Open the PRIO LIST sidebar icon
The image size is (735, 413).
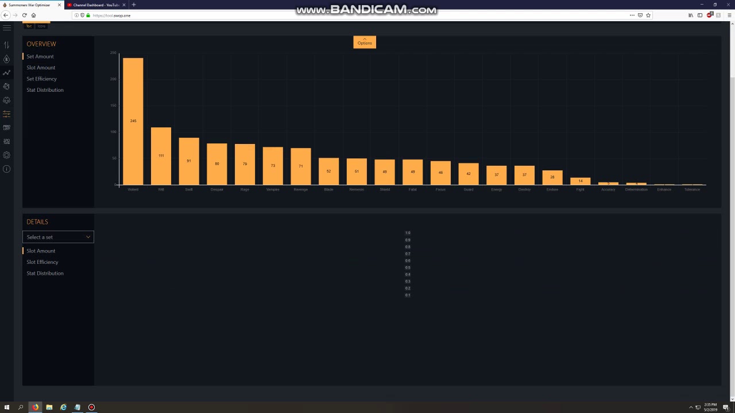(6, 127)
